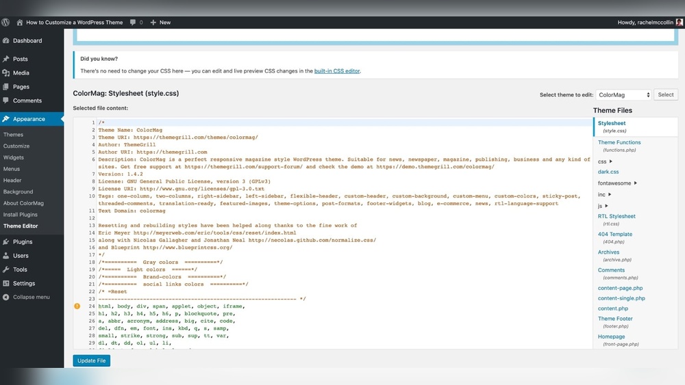
Task: Click New in the admin bar
Action: click(x=165, y=23)
